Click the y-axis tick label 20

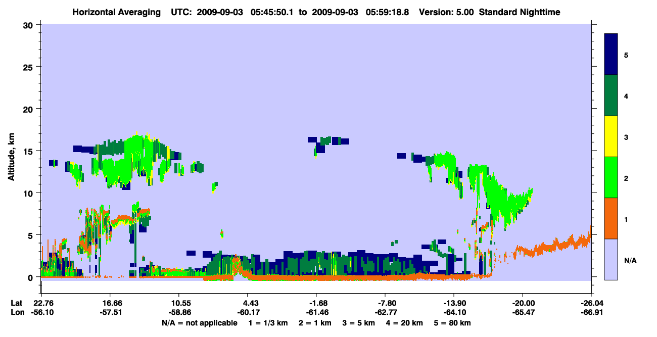[29, 109]
